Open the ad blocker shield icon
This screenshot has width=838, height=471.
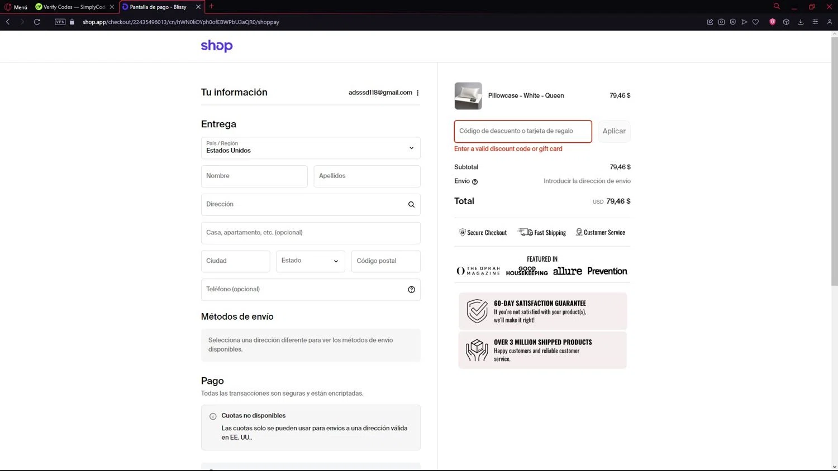(x=732, y=22)
